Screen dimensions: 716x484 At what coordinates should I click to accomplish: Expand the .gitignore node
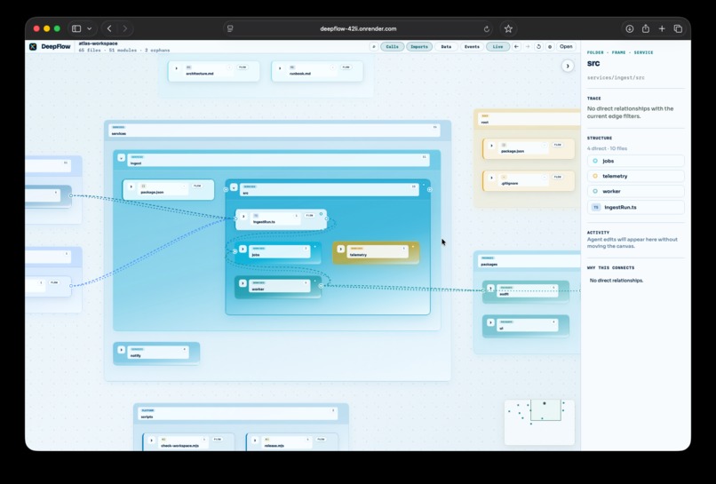coord(491,178)
